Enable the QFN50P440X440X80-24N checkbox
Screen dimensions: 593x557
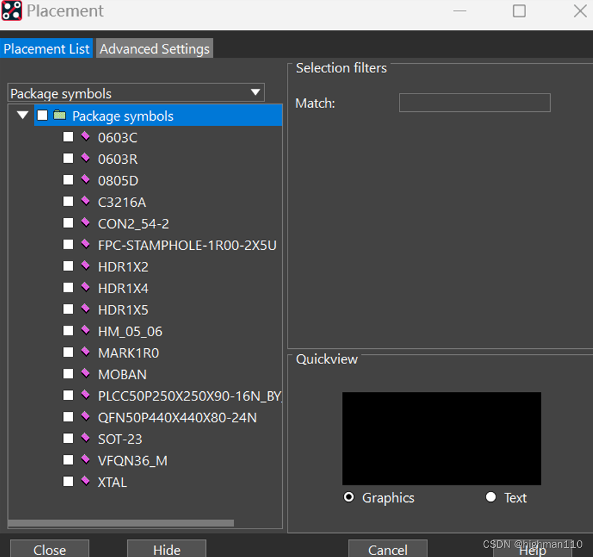(68, 417)
